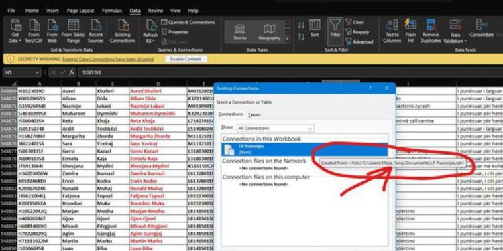This screenshot has height=251, width=503.
Task: Open the View tab
Action: [176, 11]
